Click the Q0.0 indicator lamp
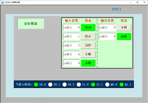 [107, 85]
